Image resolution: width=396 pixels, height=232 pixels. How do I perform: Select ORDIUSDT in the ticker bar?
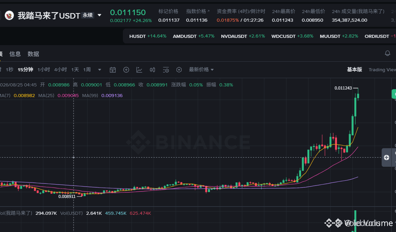[380, 36]
